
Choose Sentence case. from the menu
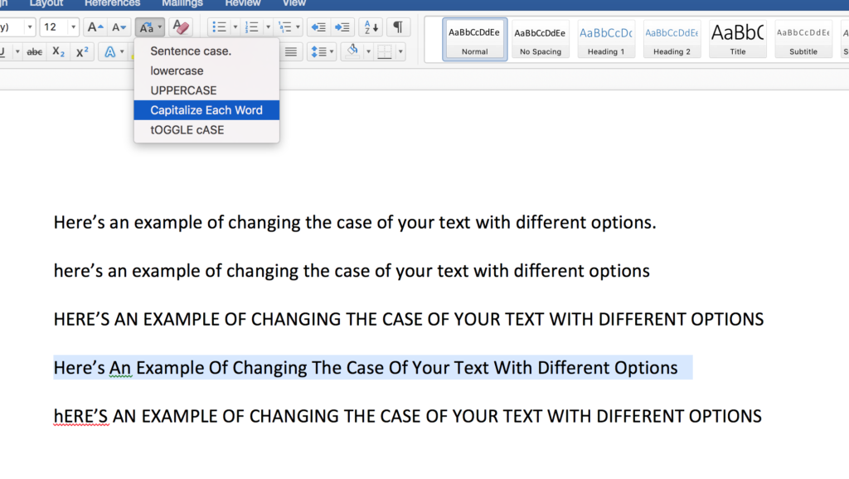(206, 51)
